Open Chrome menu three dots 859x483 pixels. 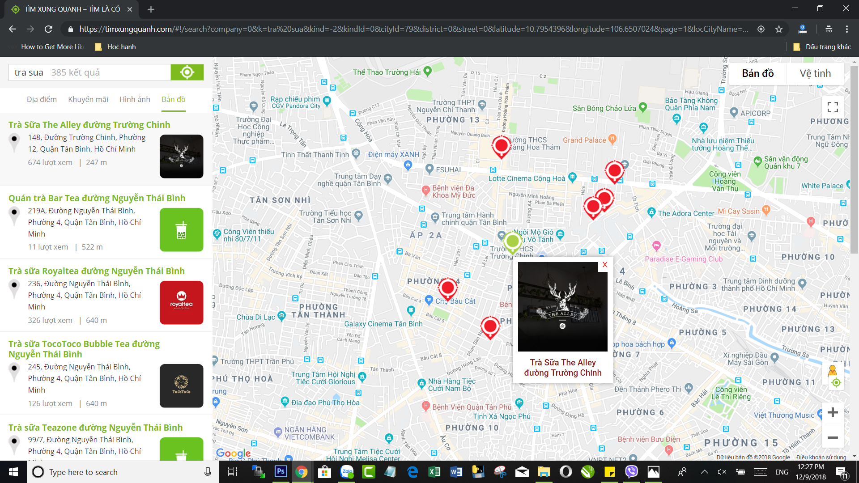tap(846, 29)
